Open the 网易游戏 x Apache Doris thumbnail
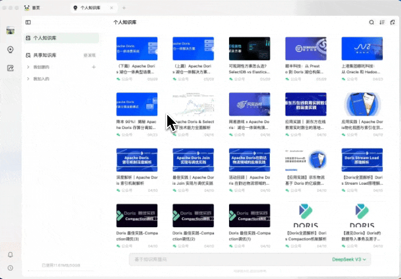This screenshot has width=401, height=279. click(249, 104)
